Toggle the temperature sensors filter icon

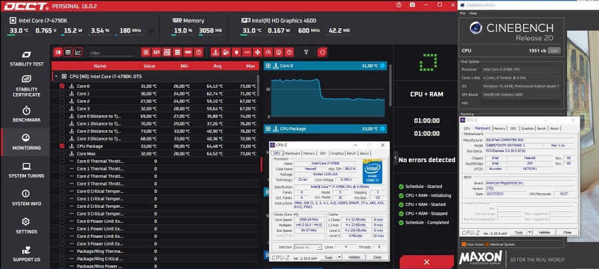215,52
